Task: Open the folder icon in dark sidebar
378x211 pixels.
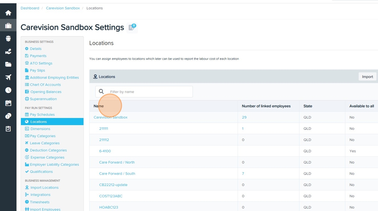Action: (8, 64)
